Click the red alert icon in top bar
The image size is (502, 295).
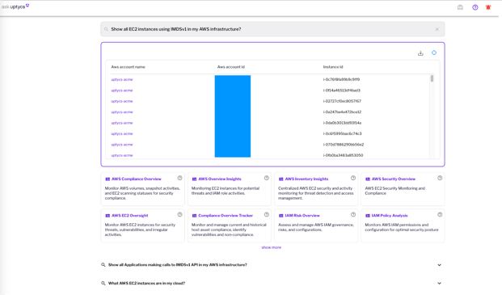point(488,7)
